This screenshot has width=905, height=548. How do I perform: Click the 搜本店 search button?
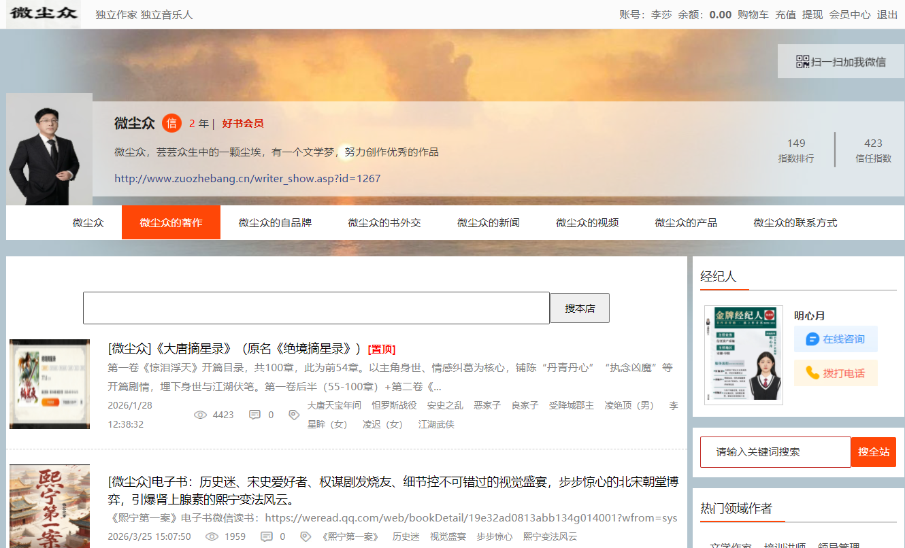[579, 308]
